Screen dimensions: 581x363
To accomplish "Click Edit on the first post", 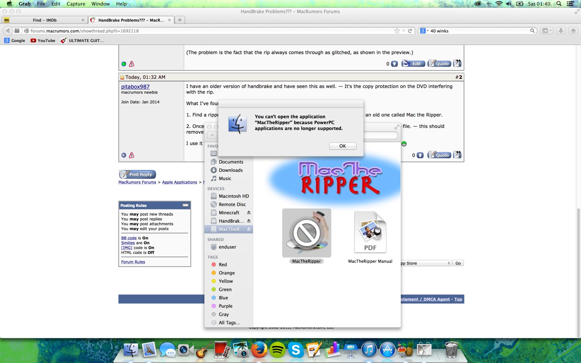I will pyautogui.click(x=413, y=64).
